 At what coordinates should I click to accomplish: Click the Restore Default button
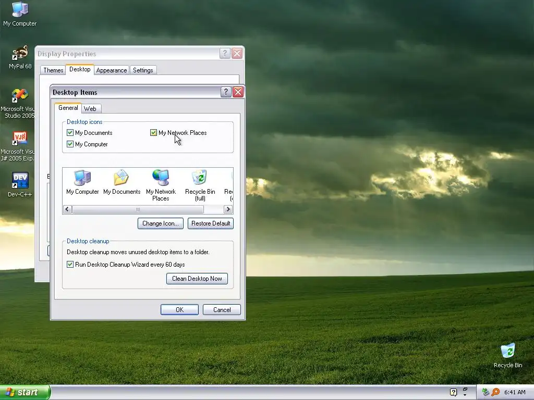(x=211, y=223)
